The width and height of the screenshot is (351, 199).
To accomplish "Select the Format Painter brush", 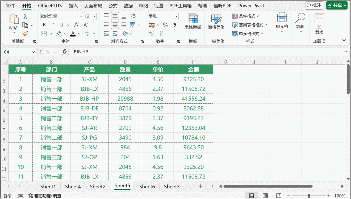I will click(x=25, y=33).
